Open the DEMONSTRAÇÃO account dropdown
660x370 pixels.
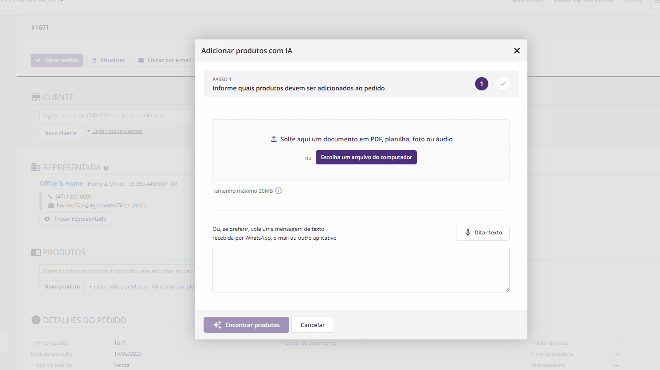[x=31, y=1]
